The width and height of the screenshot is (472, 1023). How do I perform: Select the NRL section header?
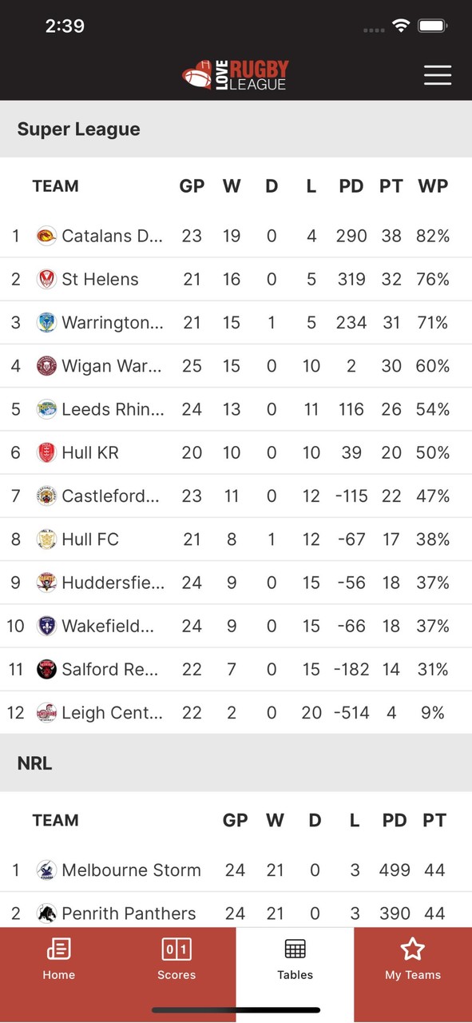(34, 762)
